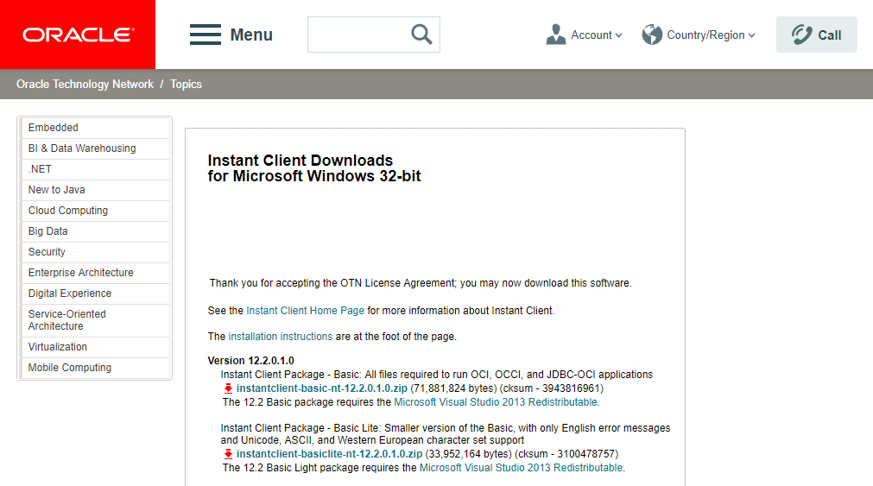The image size is (873, 486).
Task: Click the Topics breadcrumb link
Action: point(186,84)
